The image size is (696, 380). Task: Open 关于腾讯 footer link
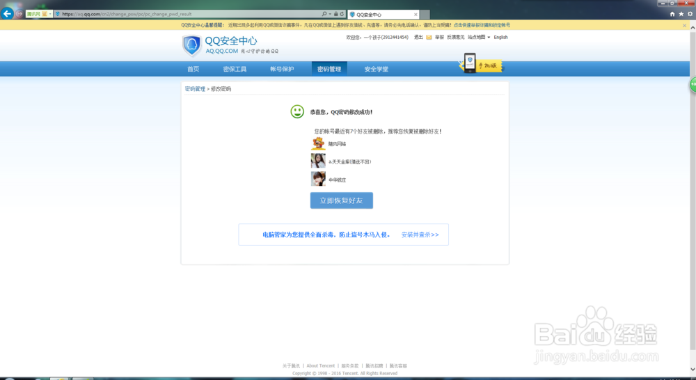[291, 366]
